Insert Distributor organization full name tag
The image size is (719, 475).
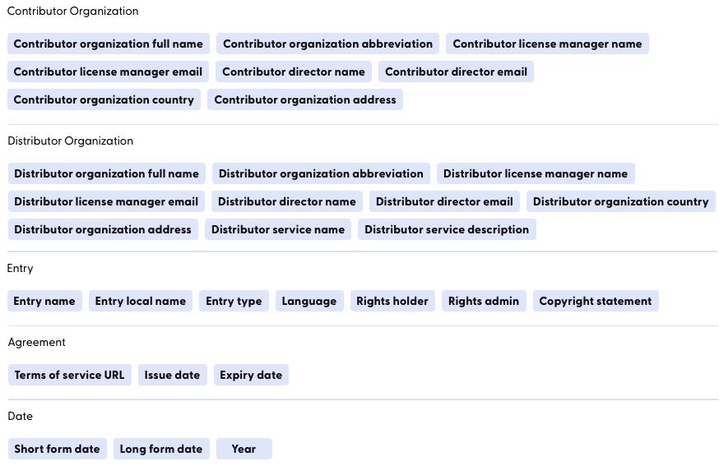click(106, 173)
